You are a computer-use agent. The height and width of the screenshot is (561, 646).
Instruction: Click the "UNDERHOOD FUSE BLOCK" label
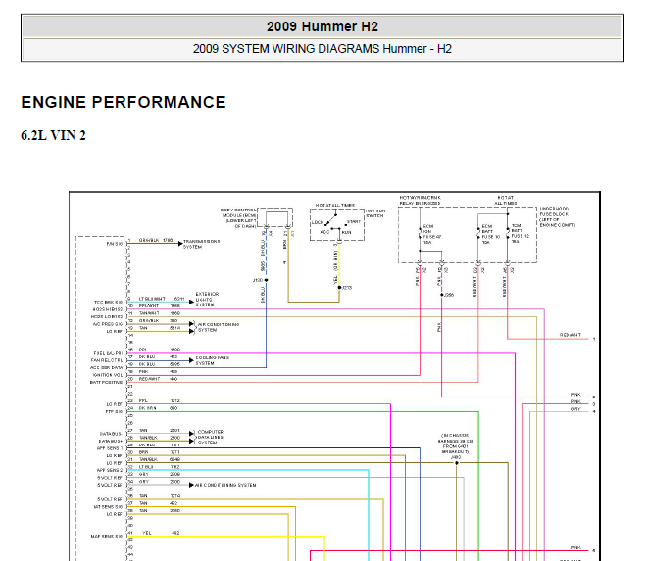pos(558,217)
